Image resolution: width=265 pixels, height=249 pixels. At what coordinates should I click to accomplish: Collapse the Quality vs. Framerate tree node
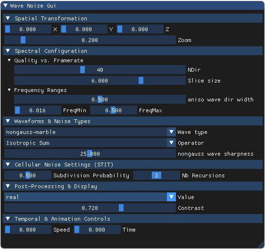(x=9, y=60)
